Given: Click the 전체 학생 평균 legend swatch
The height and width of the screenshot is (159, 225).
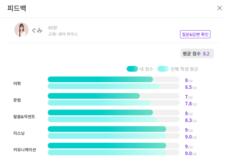Looking at the screenshot, I should point(163,69).
